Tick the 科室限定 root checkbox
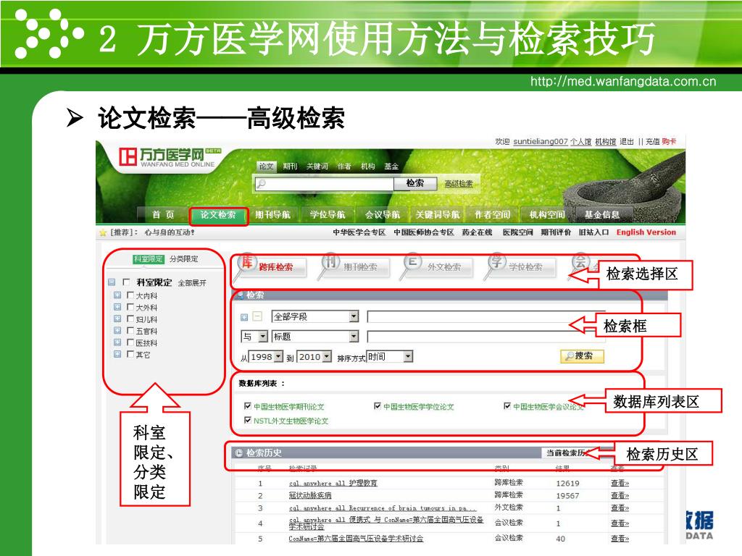742x556 pixels. click(x=126, y=282)
